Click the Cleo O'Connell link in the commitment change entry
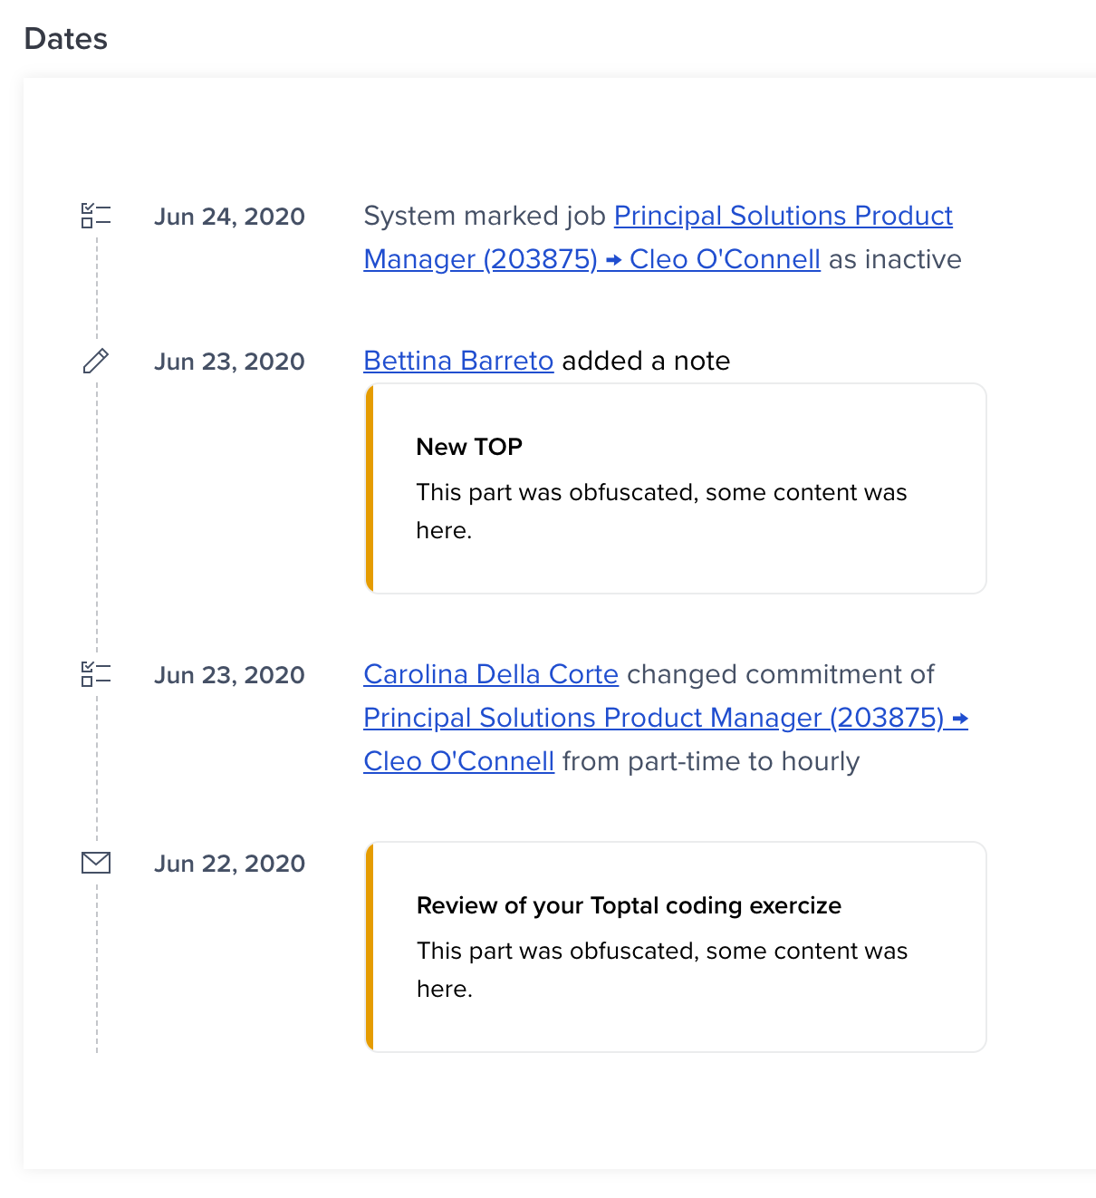The height and width of the screenshot is (1198, 1096). pos(457,761)
